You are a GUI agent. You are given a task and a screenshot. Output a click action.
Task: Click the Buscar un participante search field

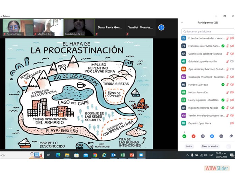(208, 31)
